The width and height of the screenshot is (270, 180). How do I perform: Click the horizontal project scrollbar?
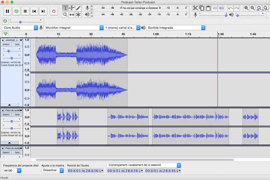[135, 160]
